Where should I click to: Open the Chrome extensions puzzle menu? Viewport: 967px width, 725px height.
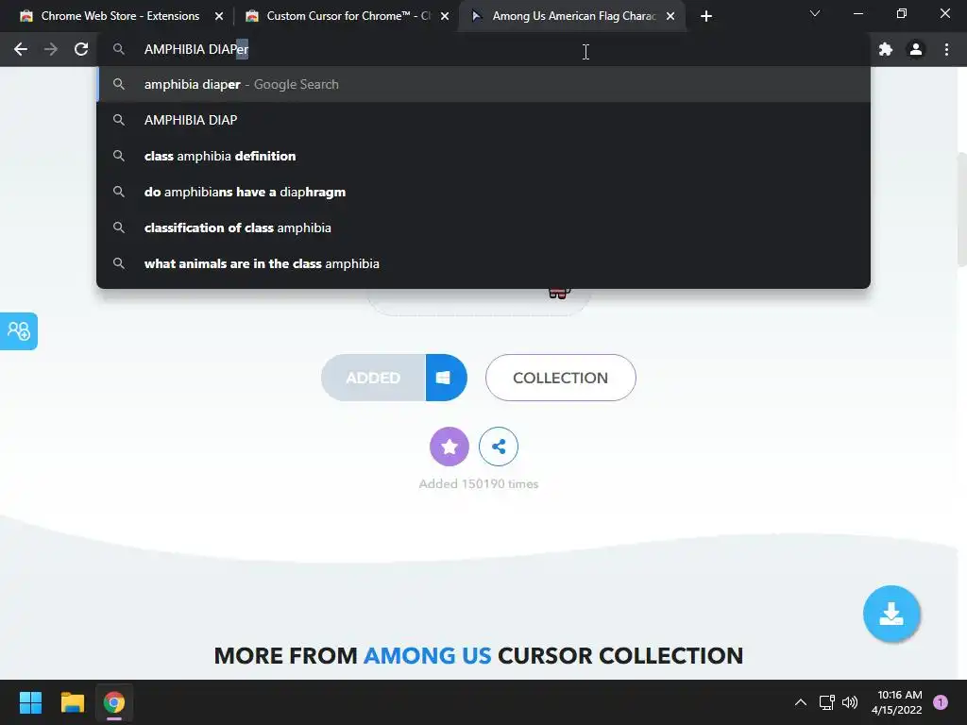click(886, 49)
